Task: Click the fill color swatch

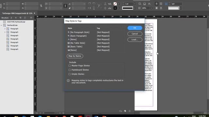Action: point(115,4)
